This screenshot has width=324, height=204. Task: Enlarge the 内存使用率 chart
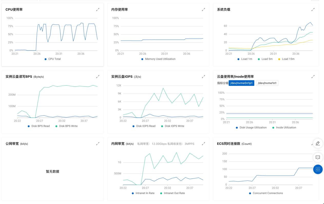pyautogui.click(x=204, y=9)
